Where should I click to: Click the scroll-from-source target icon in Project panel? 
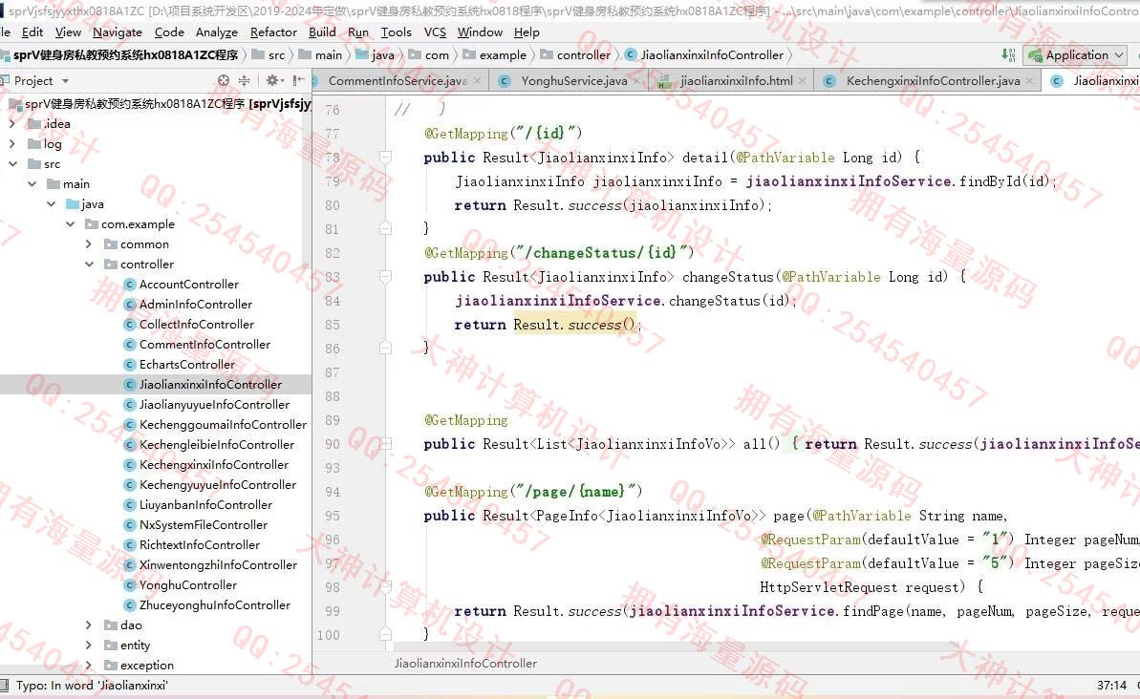[x=224, y=80]
